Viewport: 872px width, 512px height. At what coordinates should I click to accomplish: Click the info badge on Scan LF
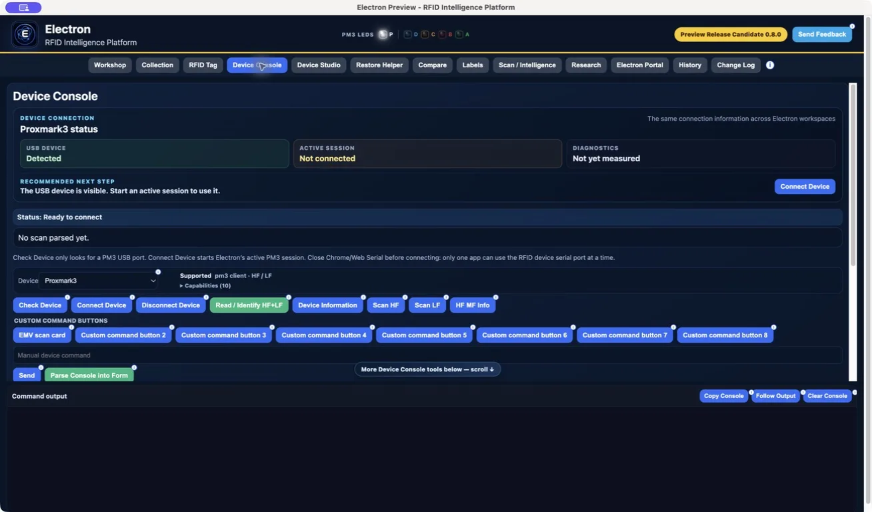coord(446,297)
